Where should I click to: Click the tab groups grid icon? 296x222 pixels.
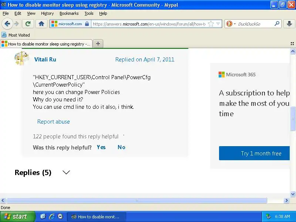click(292, 44)
